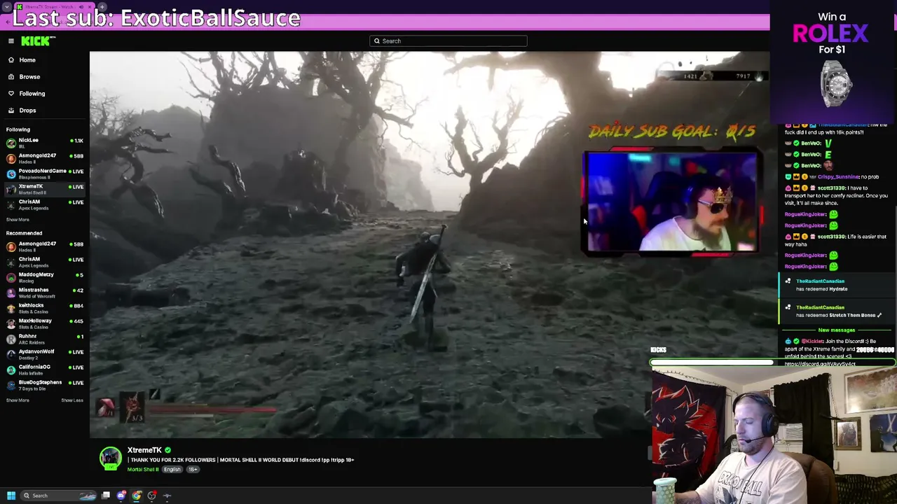Open NickLee's channel avatar
The height and width of the screenshot is (504, 897).
[11, 143]
